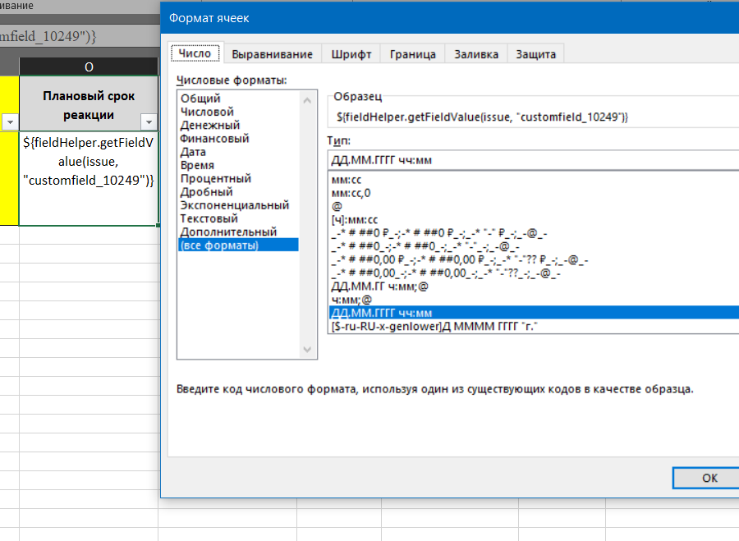Select the ДД.ММ.ГГ ч:мм;@ format code
This screenshot has width=739, height=541.
pyautogui.click(x=534, y=286)
